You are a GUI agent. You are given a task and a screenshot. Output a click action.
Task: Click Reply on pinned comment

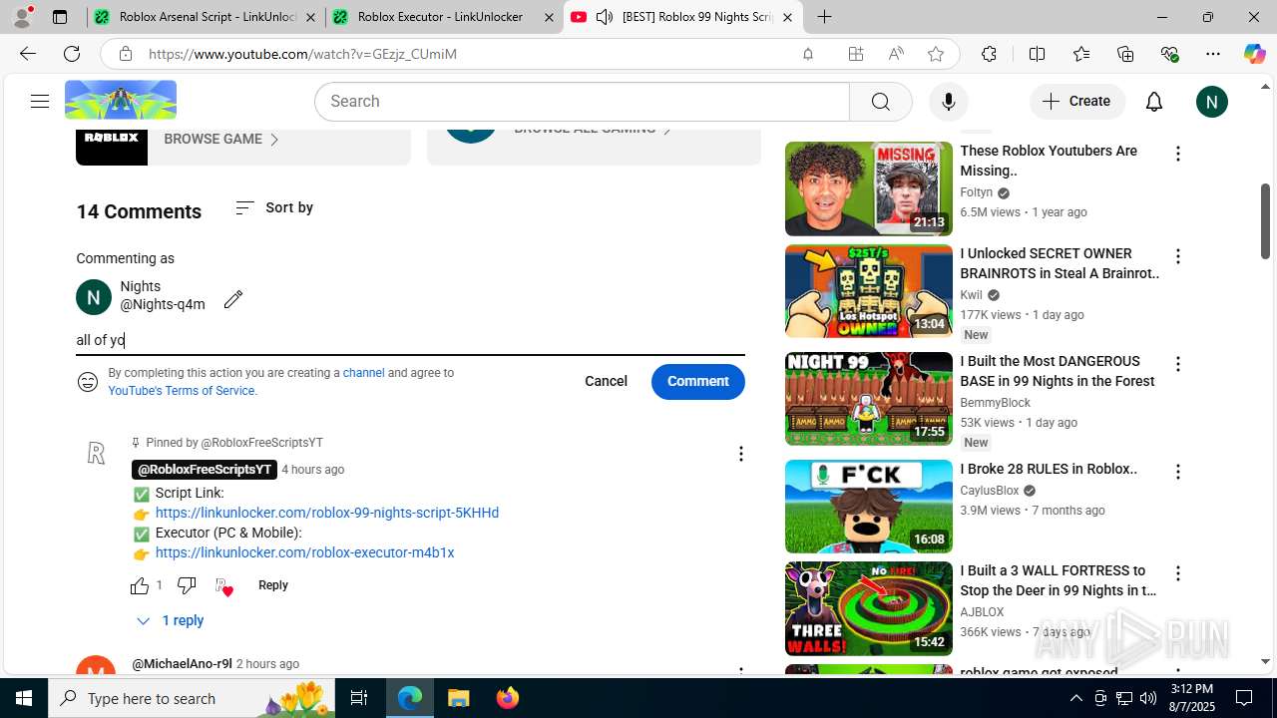pos(272,585)
